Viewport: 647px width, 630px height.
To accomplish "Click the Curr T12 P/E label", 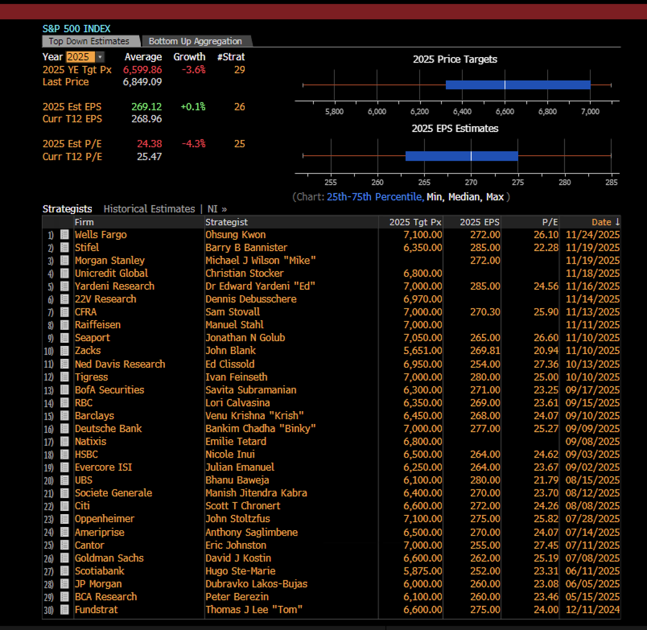I will tap(72, 157).
